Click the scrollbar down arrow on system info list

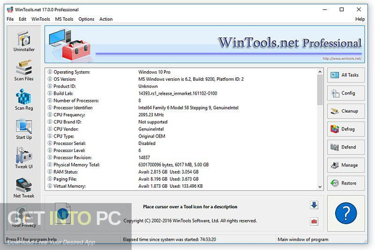tap(320, 187)
